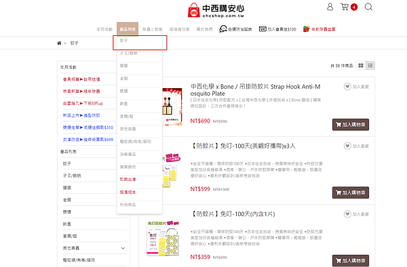This screenshot has height=267, width=407.
Task: Open sidebar category 蒼蠅/蛆
Action: 70,236
